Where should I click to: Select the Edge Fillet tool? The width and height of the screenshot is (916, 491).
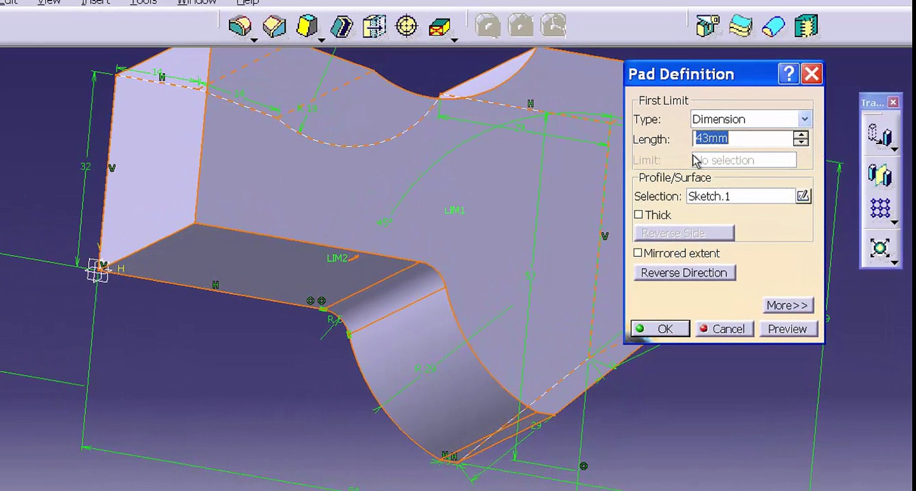240,25
